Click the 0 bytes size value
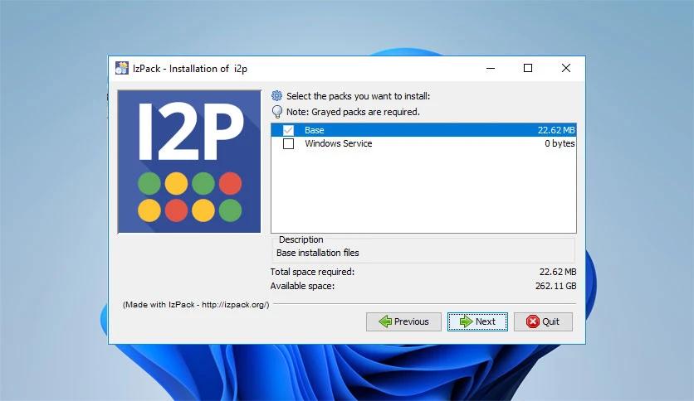This screenshot has width=694, height=401. pyautogui.click(x=560, y=143)
